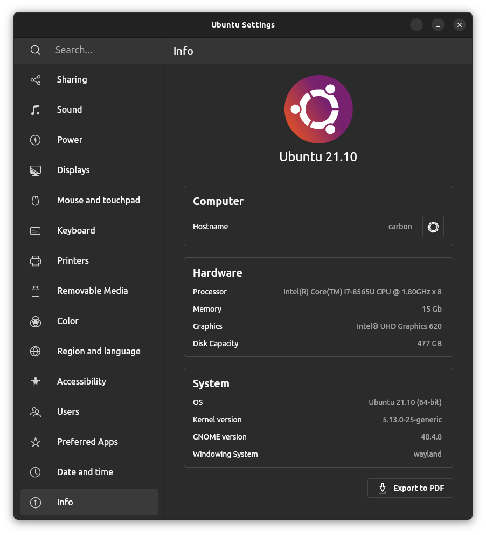Click the Ubuntu logo at the top
Viewport: 486px width, 535px height.
click(x=318, y=109)
